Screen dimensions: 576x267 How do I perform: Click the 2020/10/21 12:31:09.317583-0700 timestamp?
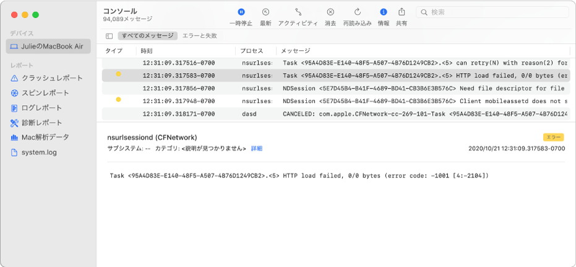[x=517, y=149]
